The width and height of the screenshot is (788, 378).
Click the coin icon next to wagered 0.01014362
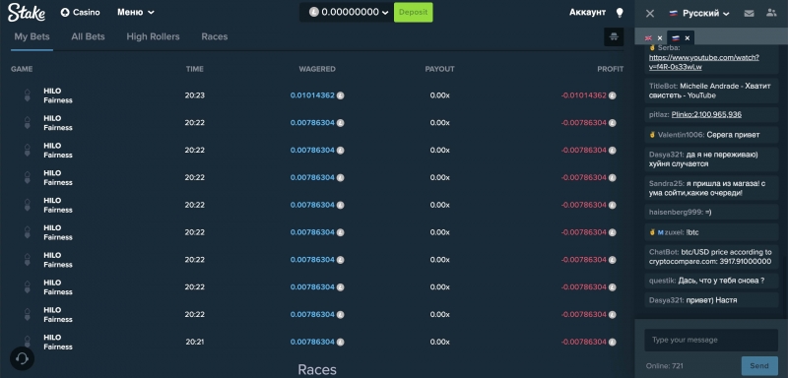(340, 95)
